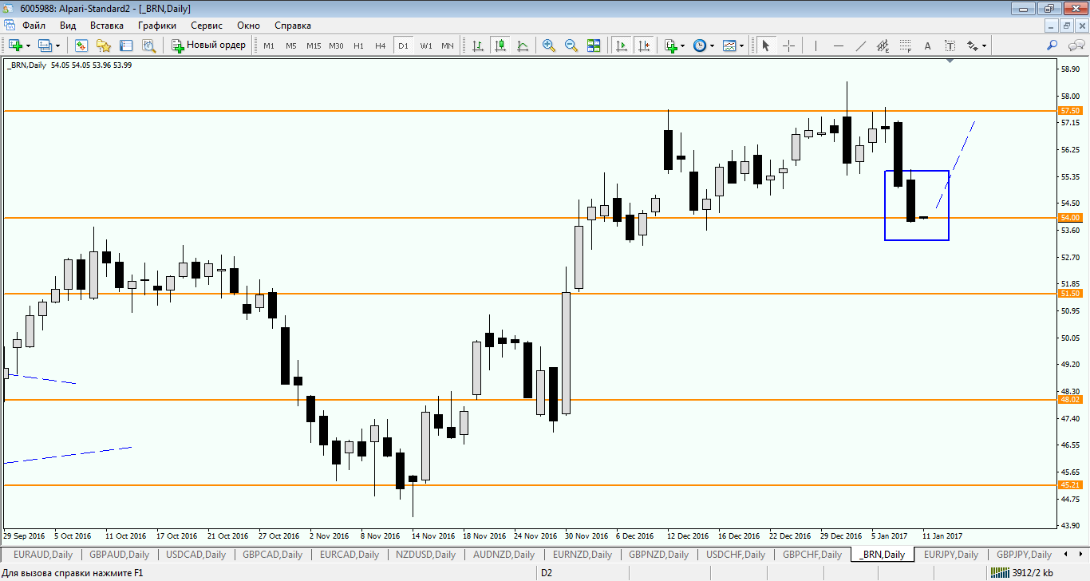Switch to MN timeframe
Image resolution: width=1090 pixels, height=581 pixels.
click(448, 45)
